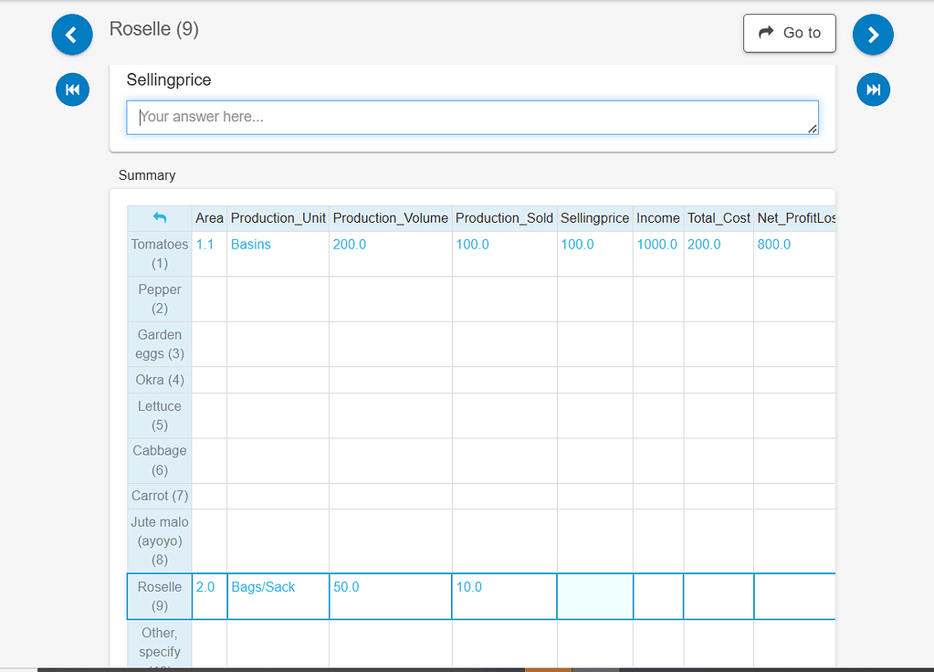The height and width of the screenshot is (672, 934).
Task: Click the Garden eggs (3) row label
Action: (x=159, y=343)
